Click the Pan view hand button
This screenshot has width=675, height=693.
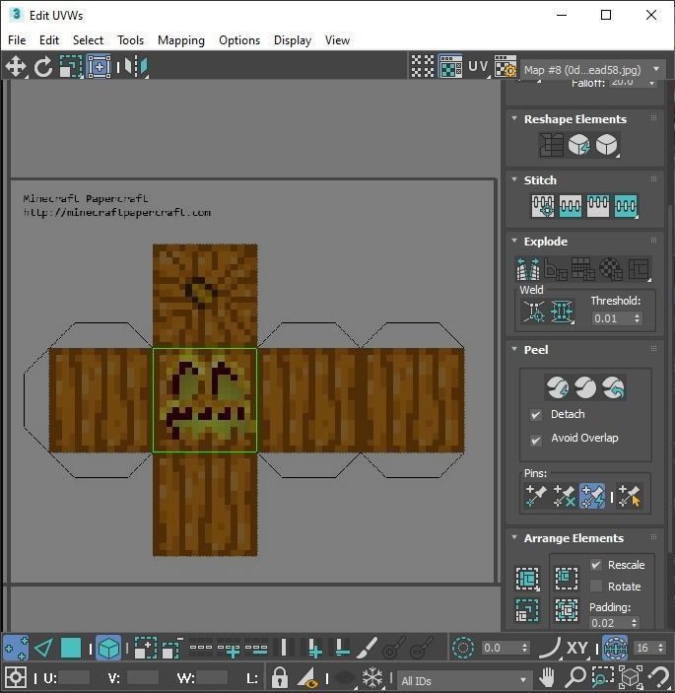pos(547,677)
